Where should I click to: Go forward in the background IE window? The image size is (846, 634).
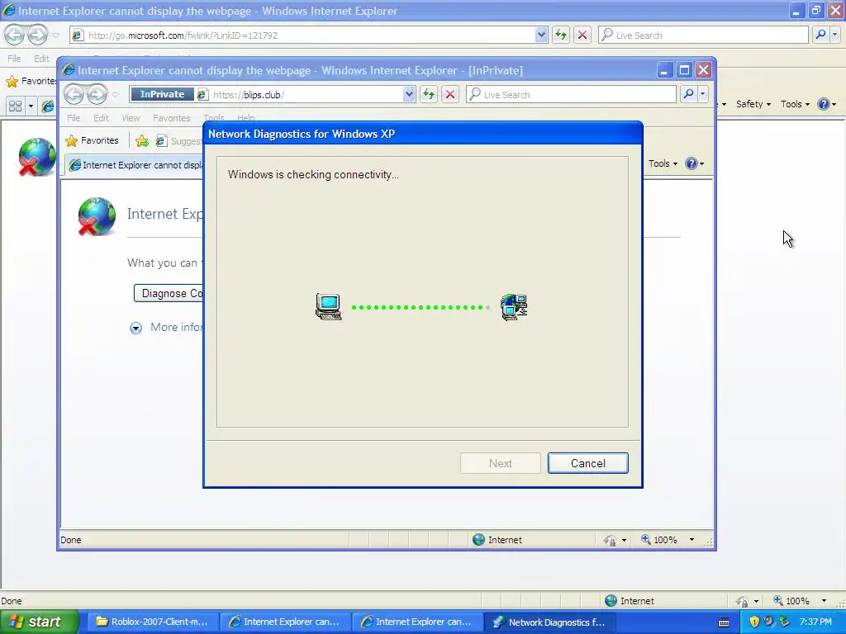(x=37, y=35)
